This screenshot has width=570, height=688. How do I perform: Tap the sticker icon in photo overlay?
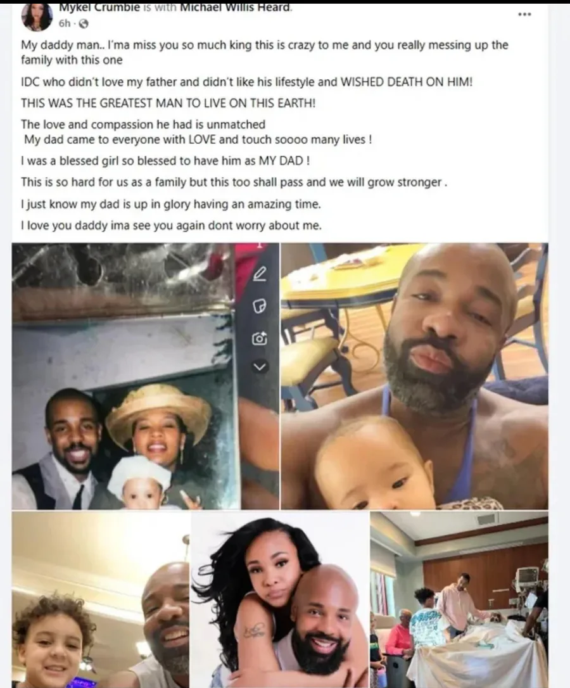point(260,306)
